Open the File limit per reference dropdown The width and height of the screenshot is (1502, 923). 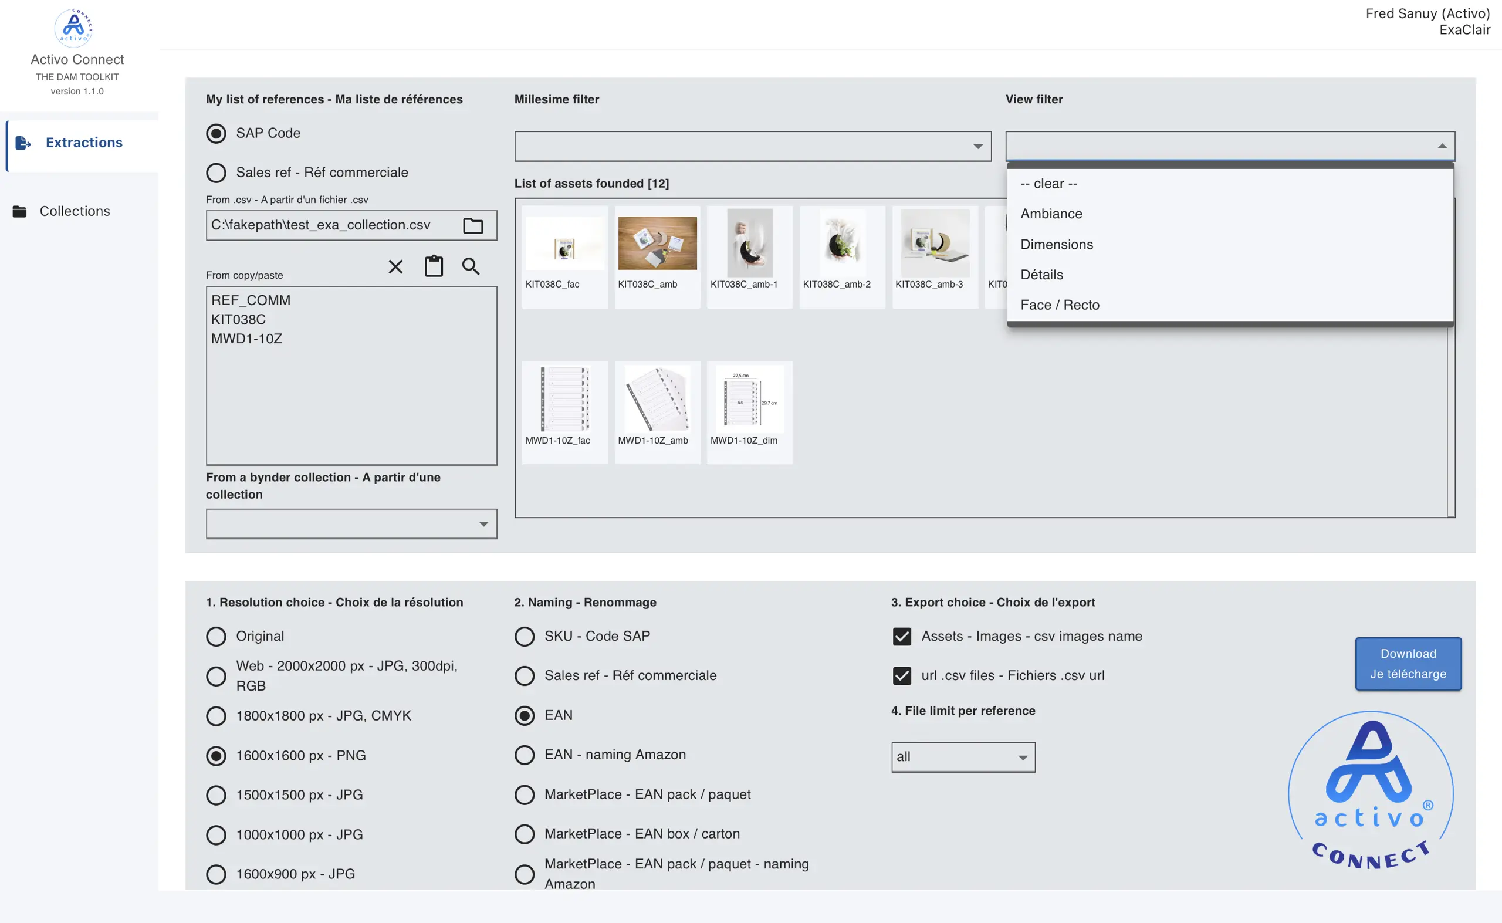coord(962,757)
